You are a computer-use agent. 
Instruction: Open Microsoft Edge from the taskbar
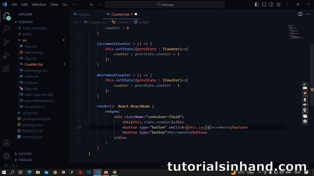click(29, 172)
